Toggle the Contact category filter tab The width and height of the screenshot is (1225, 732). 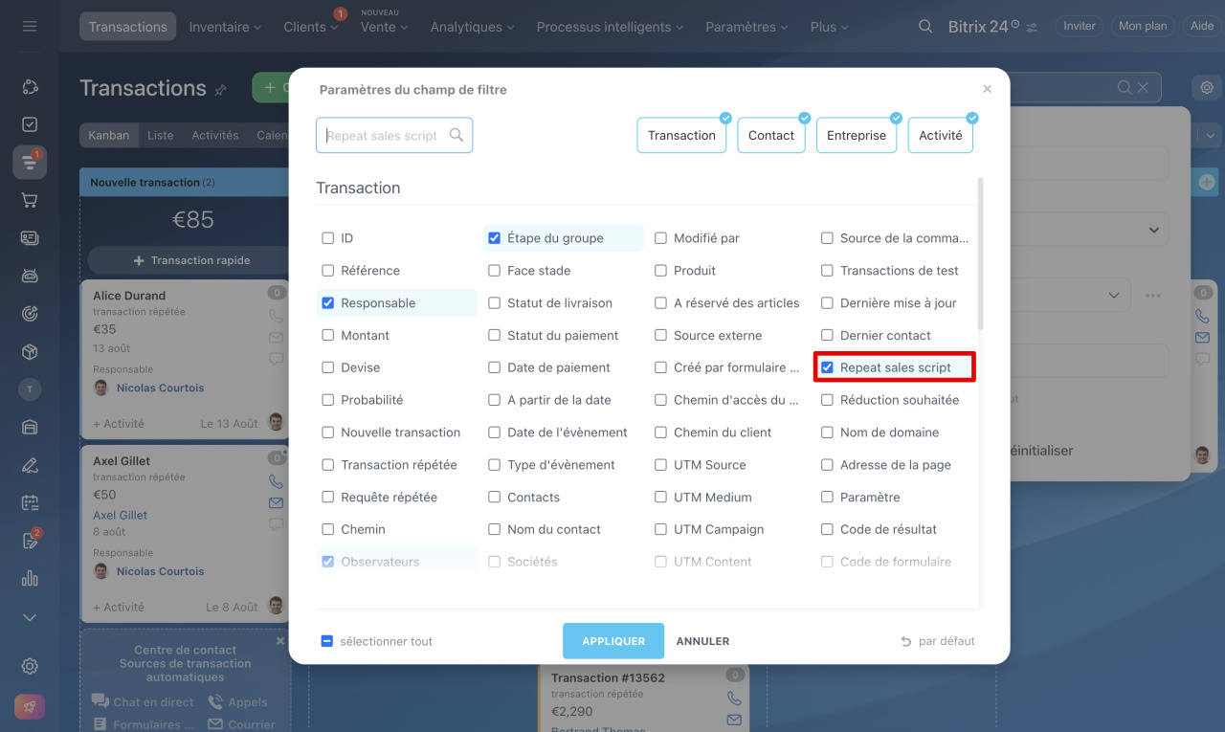770,136
